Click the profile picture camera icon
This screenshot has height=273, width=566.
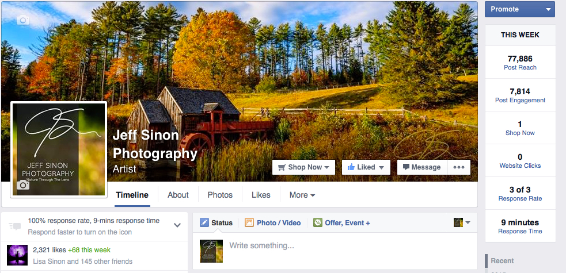click(22, 185)
